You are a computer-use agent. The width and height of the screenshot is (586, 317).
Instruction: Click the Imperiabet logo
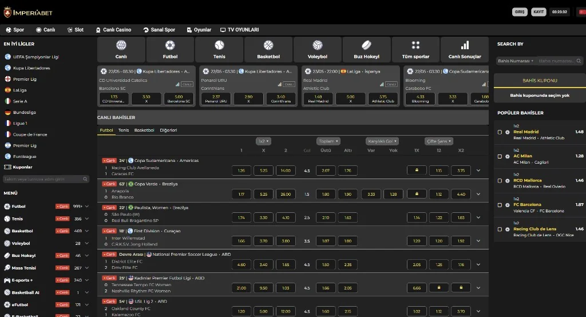[28, 13]
